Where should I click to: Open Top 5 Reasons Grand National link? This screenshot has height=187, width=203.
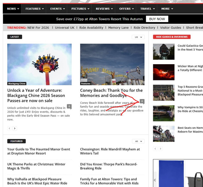tap(190, 91)
